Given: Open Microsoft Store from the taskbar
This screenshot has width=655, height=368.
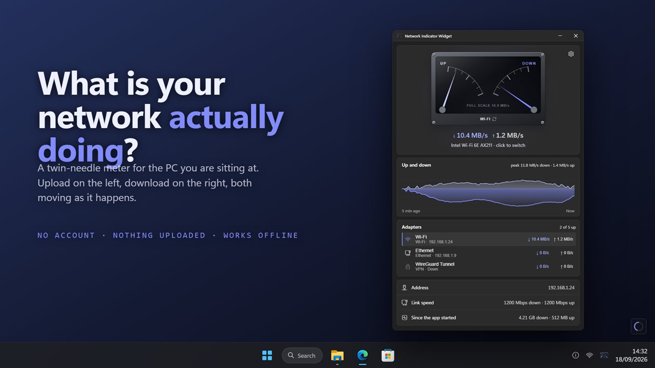Looking at the screenshot, I should point(387,355).
